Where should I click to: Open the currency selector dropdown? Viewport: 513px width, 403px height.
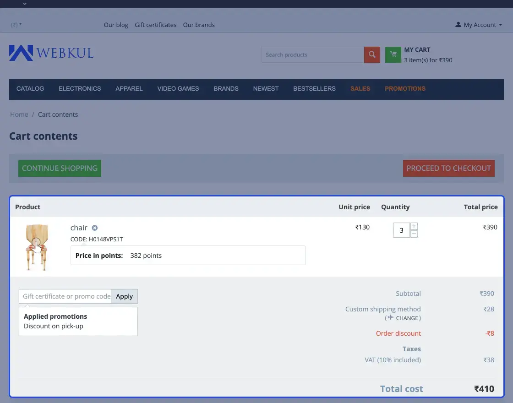pyautogui.click(x=16, y=25)
